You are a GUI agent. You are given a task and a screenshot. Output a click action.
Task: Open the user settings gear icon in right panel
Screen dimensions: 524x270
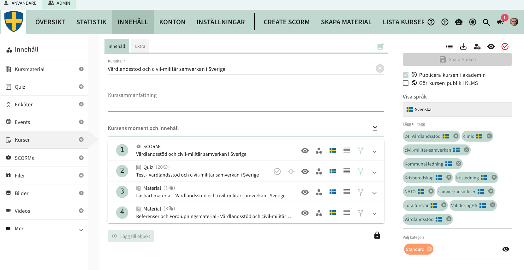coord(477,47)
